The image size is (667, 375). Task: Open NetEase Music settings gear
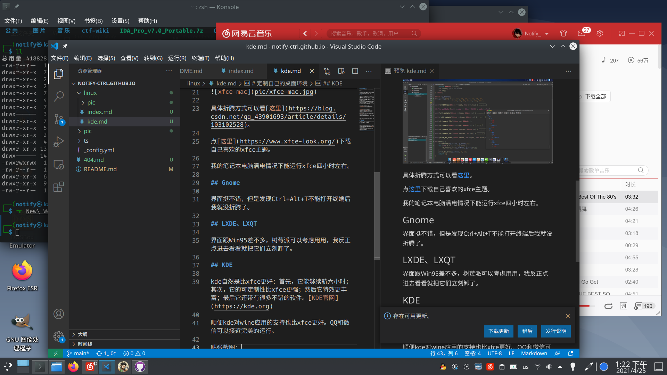[x=600, y=33]
